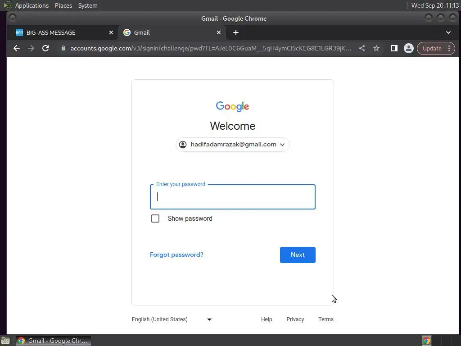Click the Chrome workspace icon in bottom panel

coord(427,341)
